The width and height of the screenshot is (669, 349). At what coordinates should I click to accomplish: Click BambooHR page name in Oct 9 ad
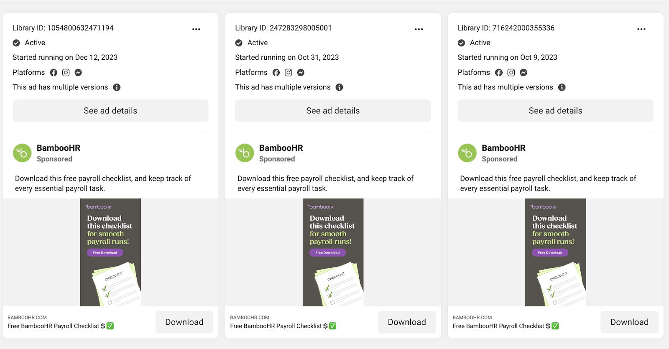tap(503, 148)
